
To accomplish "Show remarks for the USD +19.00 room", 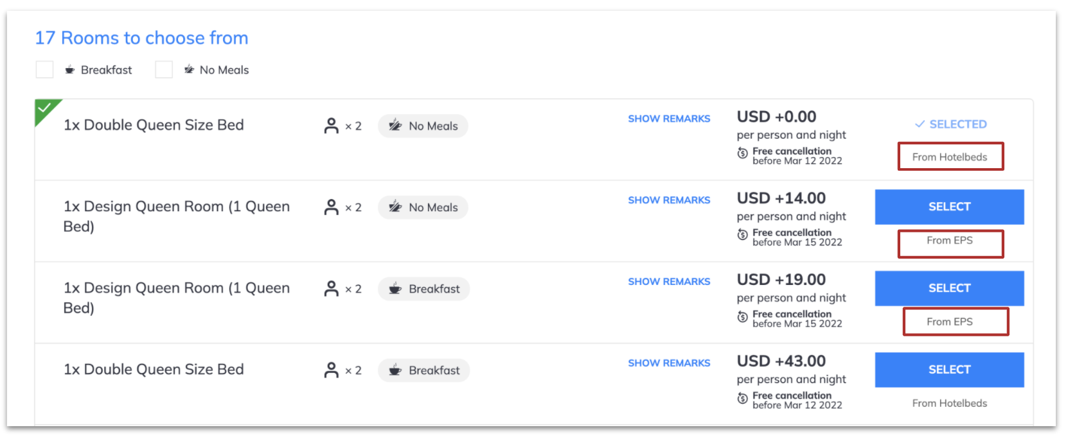I will (x=669, y=282).
